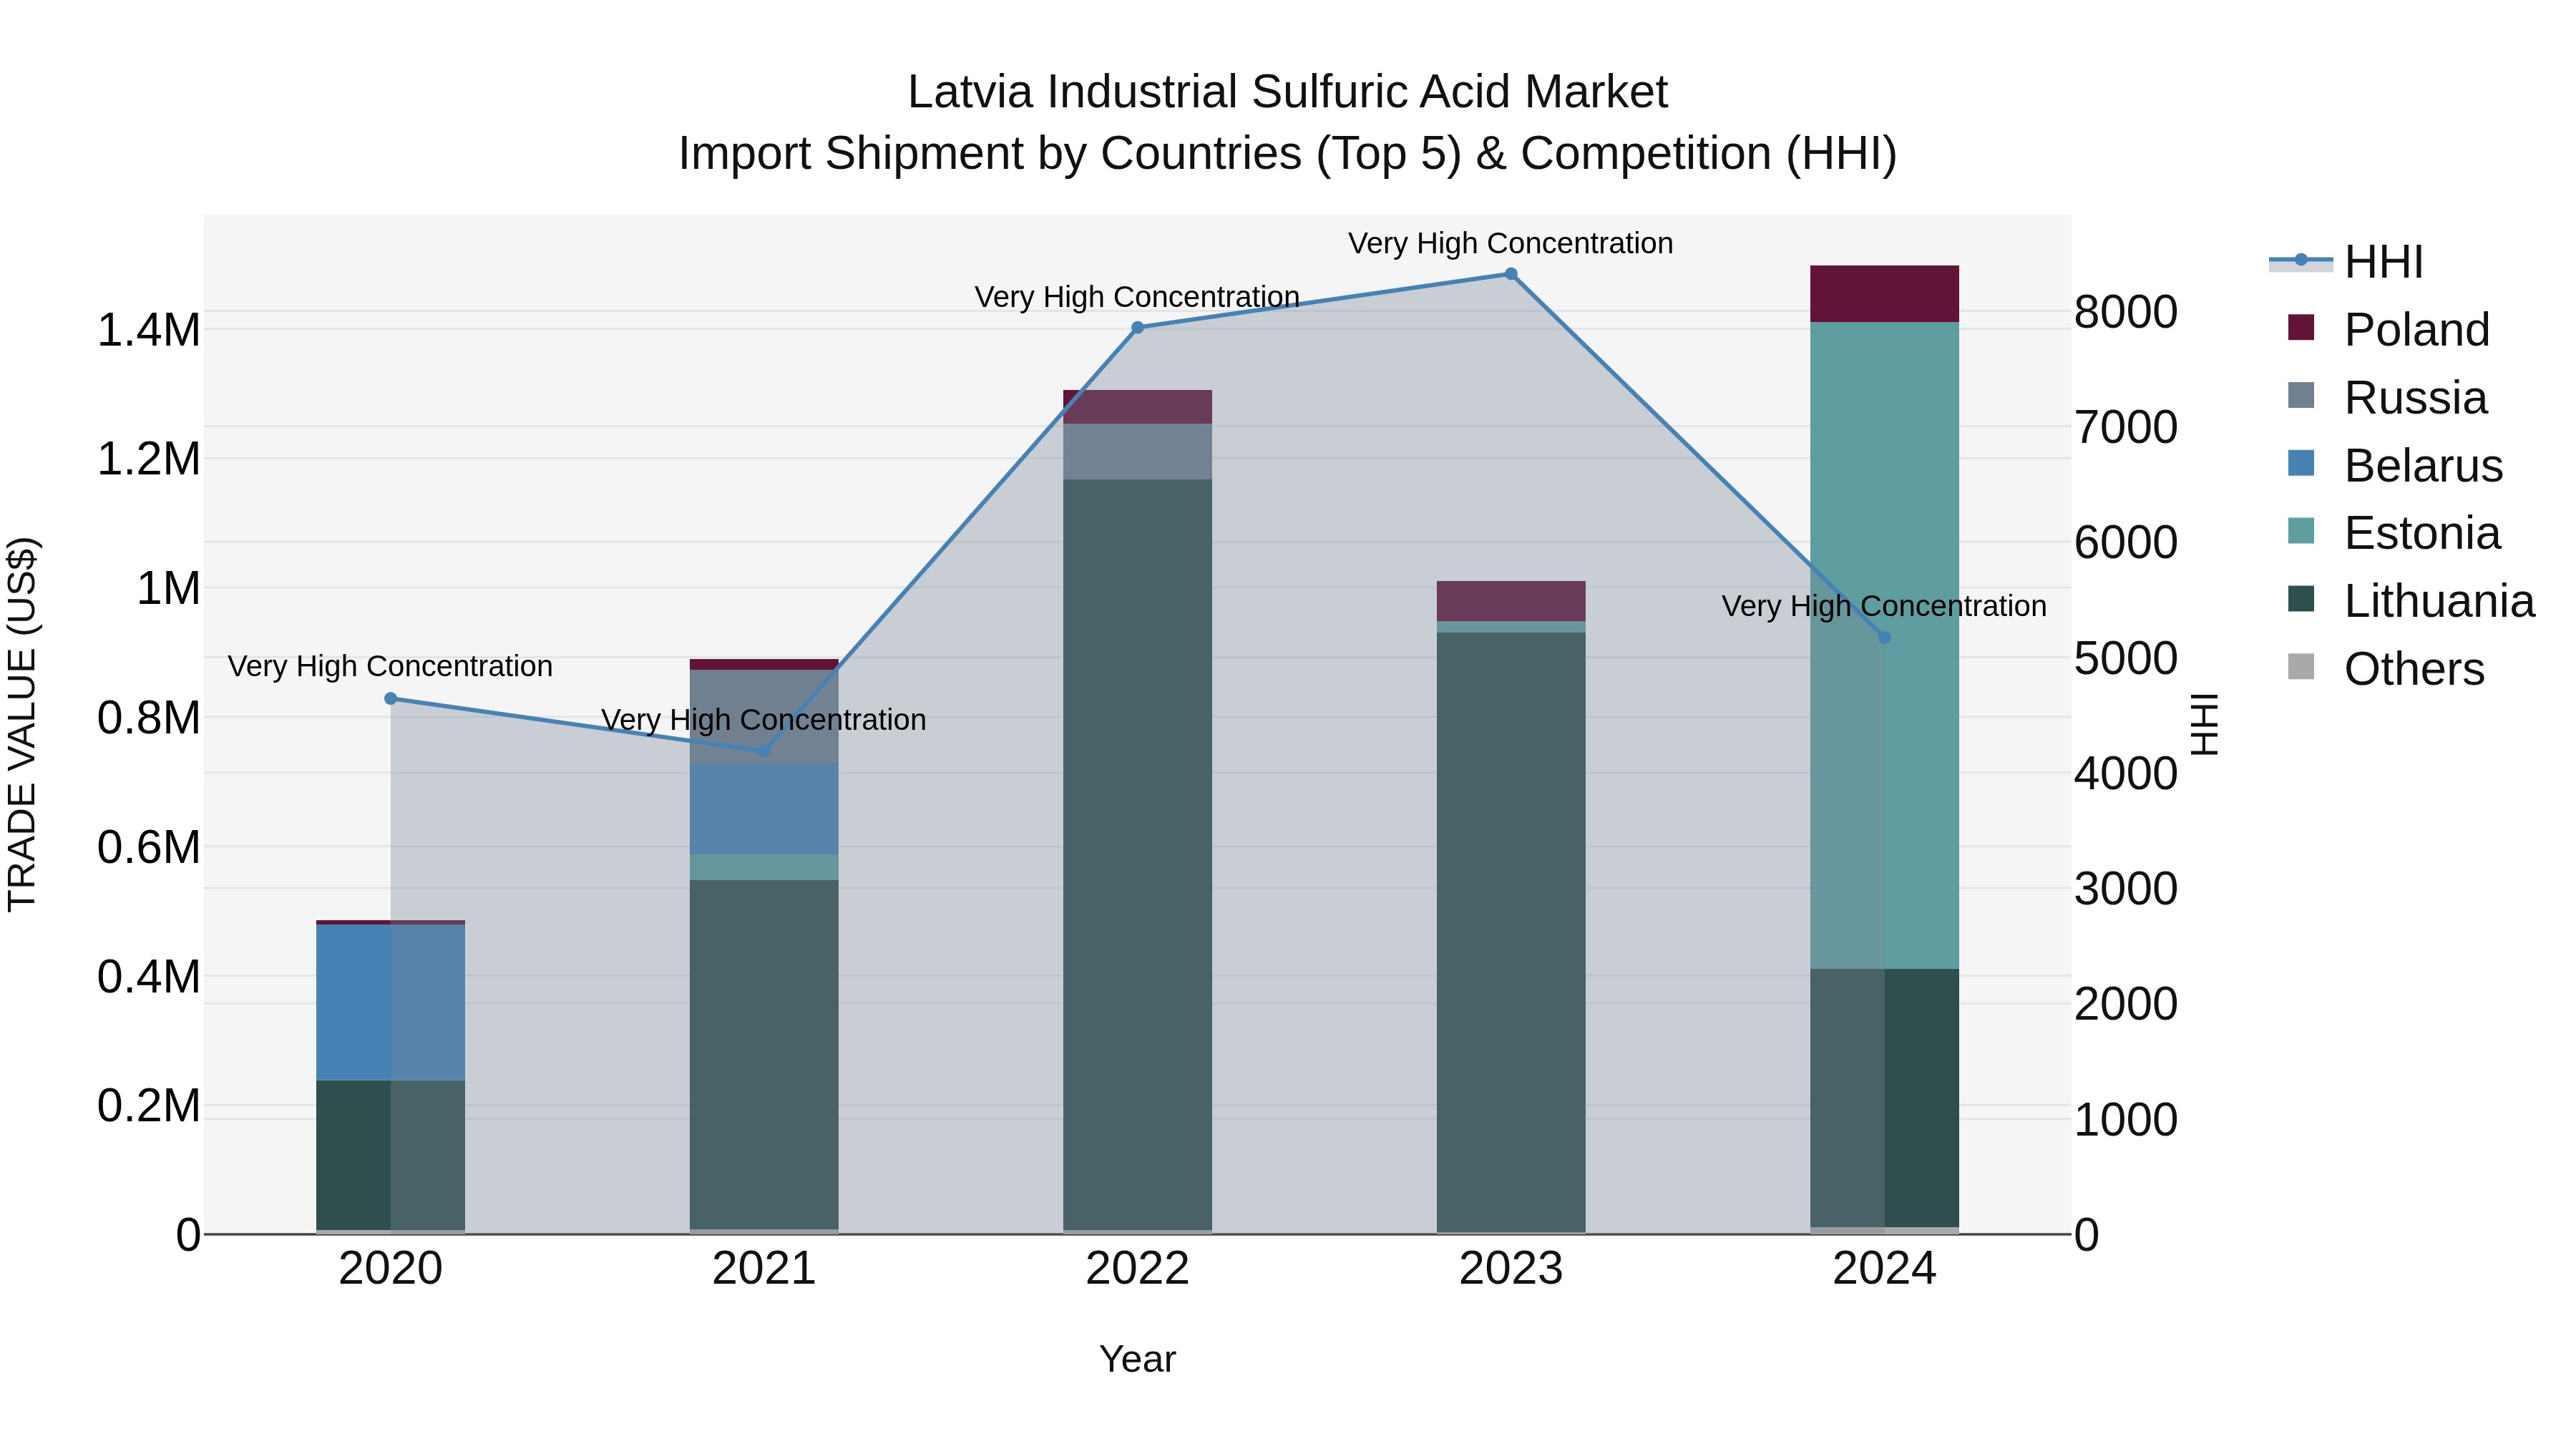Click the 2020 Lithuania bar segment
This screenshot has height=1449, width=2576.
(x=391, y=1155)
